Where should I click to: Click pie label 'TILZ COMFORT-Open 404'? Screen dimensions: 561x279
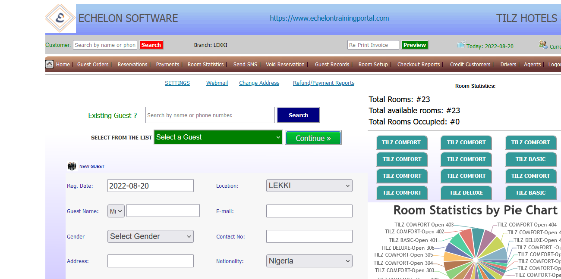point(527,224)
